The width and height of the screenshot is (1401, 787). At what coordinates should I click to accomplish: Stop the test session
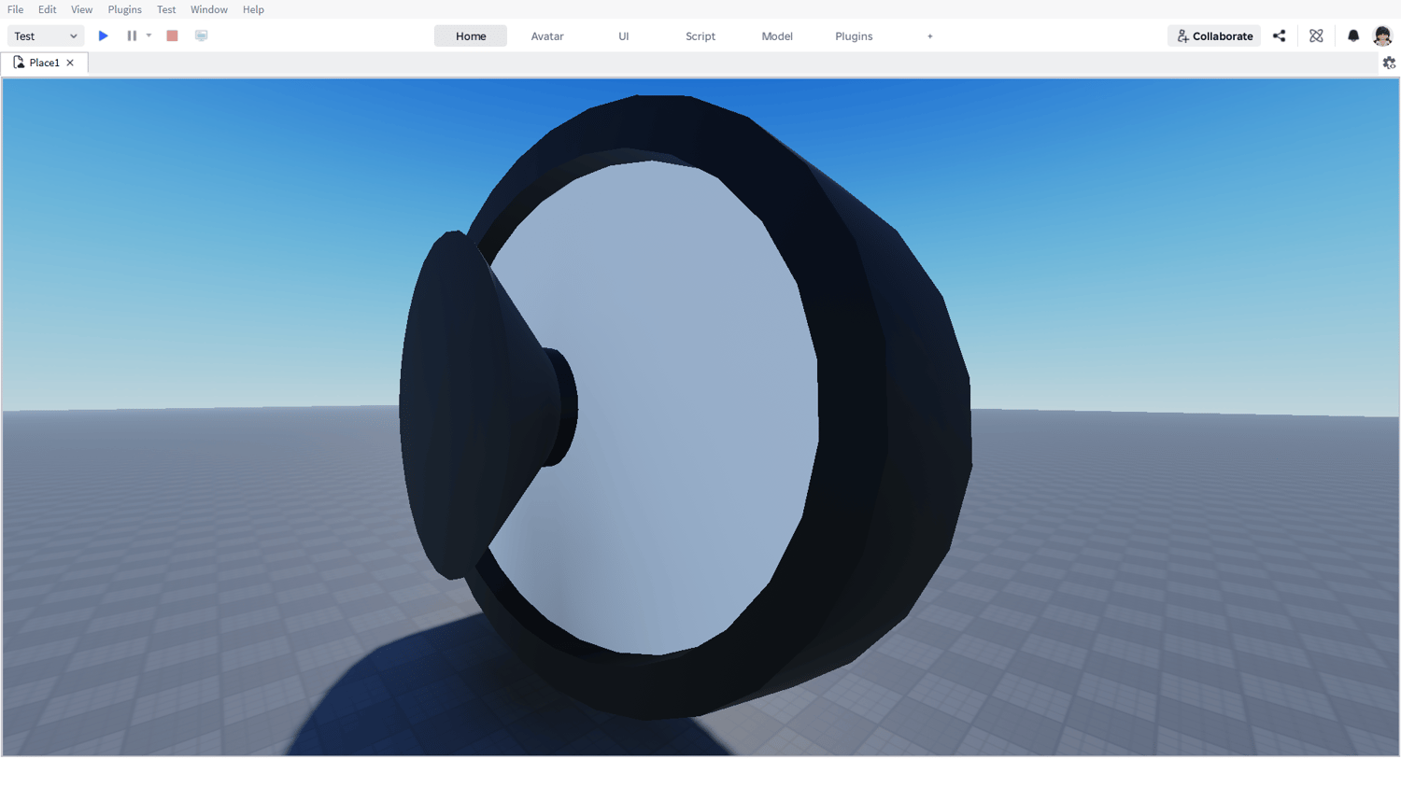coord(172,35)
